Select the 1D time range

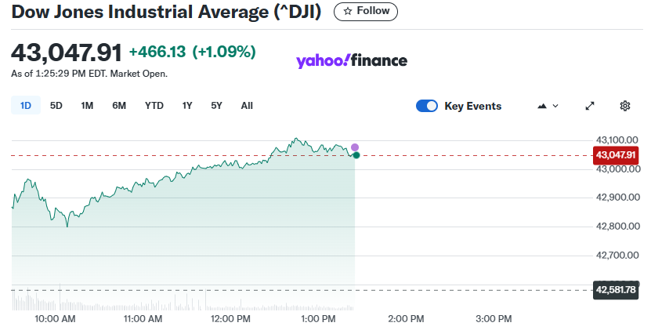[25, 106]
